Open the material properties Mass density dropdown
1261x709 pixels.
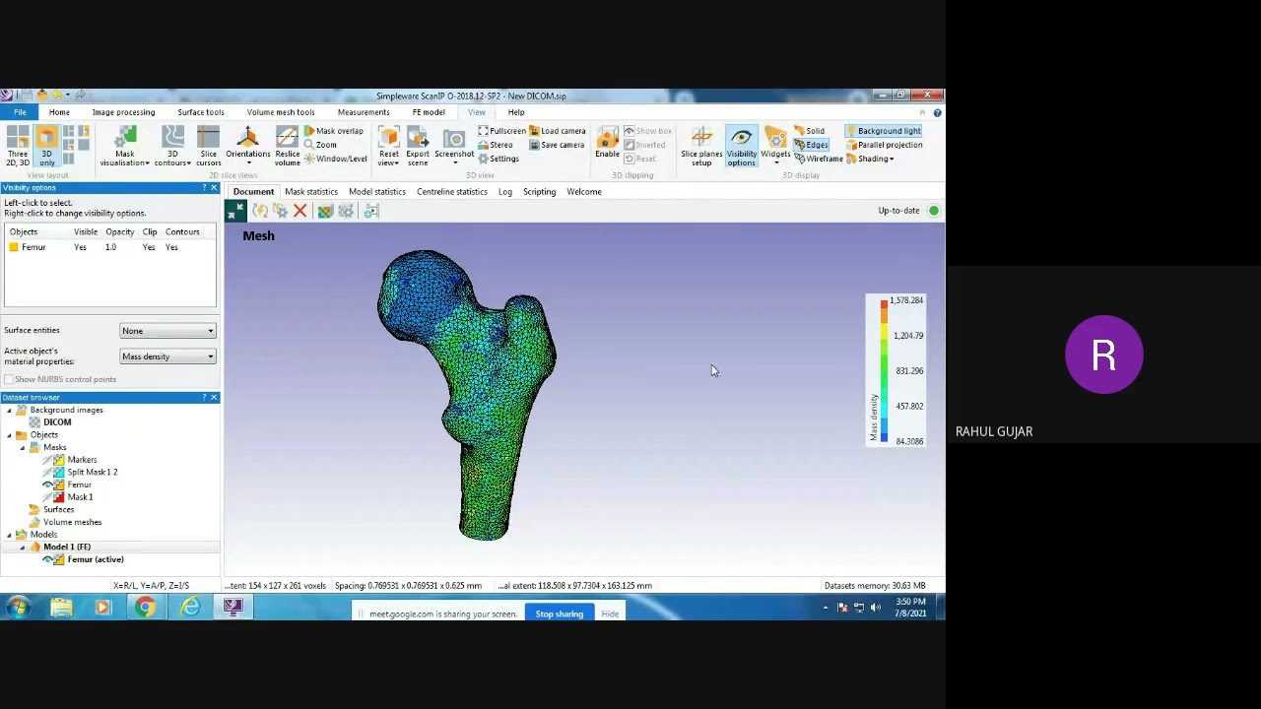pos(167,356)
